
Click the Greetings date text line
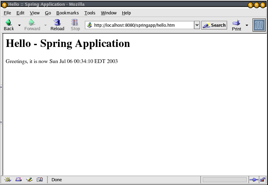point(62,61)
